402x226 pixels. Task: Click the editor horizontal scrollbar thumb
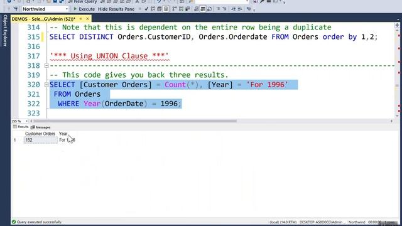click(x=135, y=121)
